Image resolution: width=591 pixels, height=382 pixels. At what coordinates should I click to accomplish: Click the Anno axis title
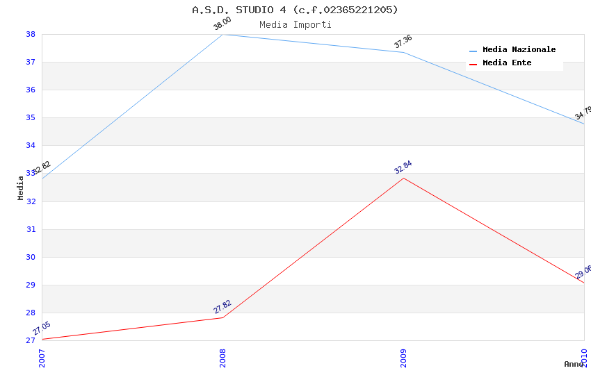tap(573, 364)
